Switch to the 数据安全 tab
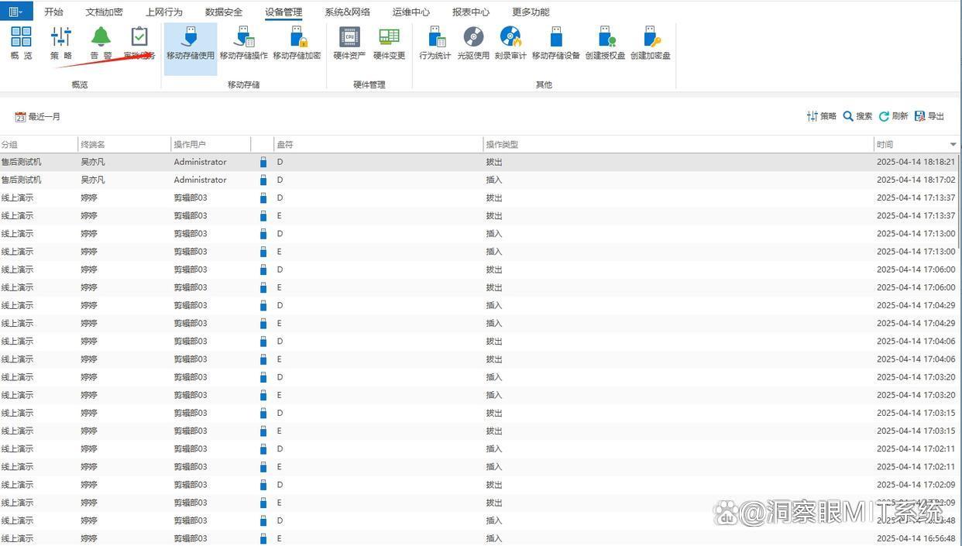 point(224,12)
